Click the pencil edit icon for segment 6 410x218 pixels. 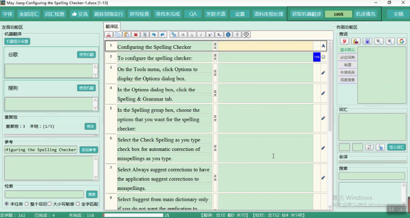[323, 148]
